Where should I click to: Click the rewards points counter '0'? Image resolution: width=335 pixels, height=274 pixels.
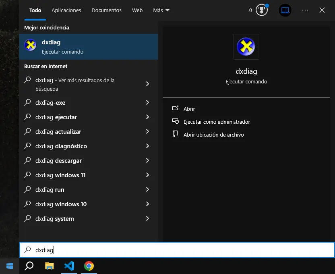click(x=250, y=10)
